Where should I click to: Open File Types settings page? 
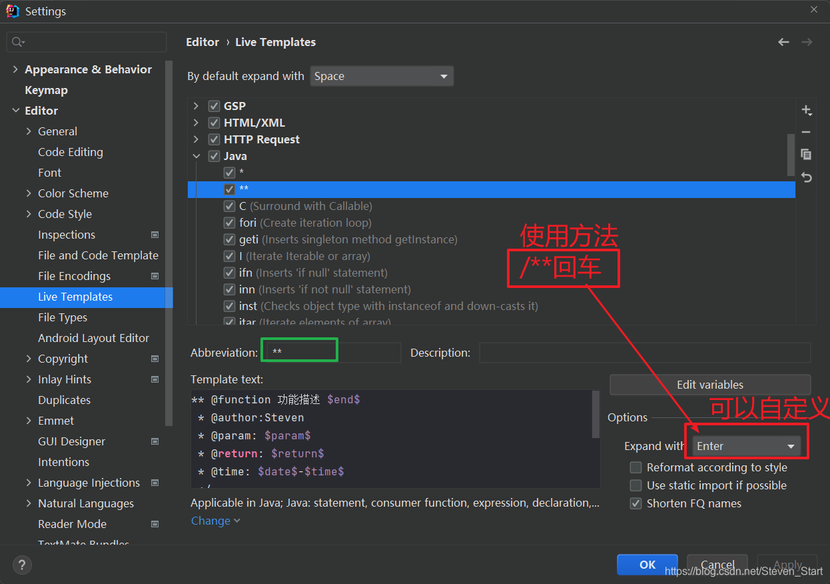[63, 317]
